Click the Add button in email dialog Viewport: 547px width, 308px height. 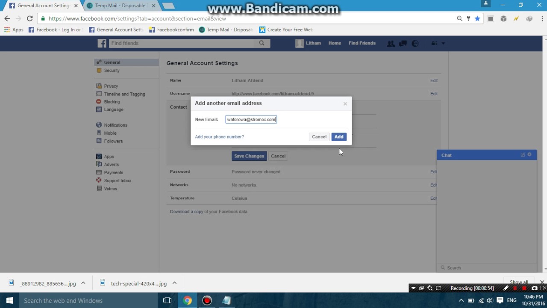339,137
